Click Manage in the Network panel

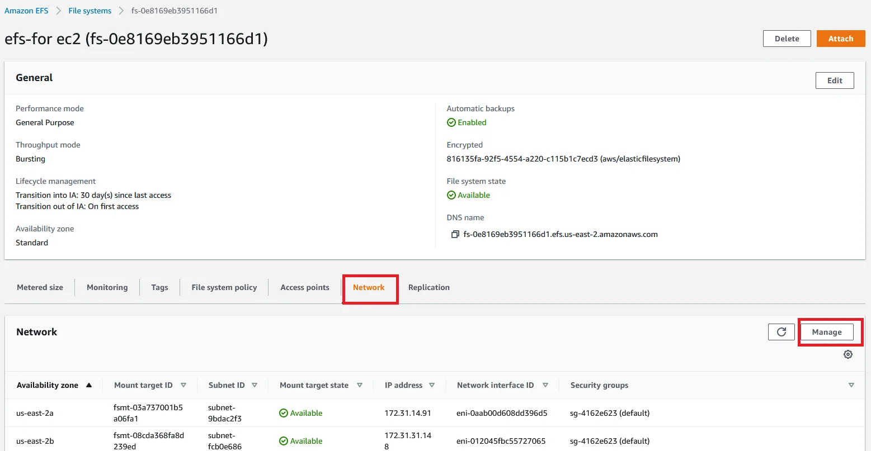[x=827, y=332]
